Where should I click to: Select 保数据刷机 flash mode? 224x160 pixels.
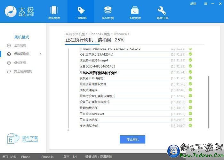click(x=21, y=54)
